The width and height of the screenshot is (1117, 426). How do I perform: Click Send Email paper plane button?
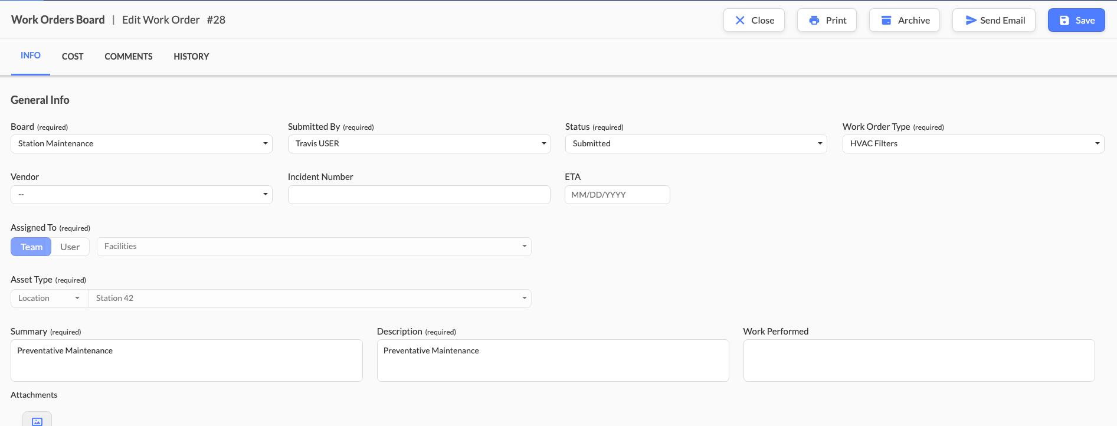[x=994, y=20]
